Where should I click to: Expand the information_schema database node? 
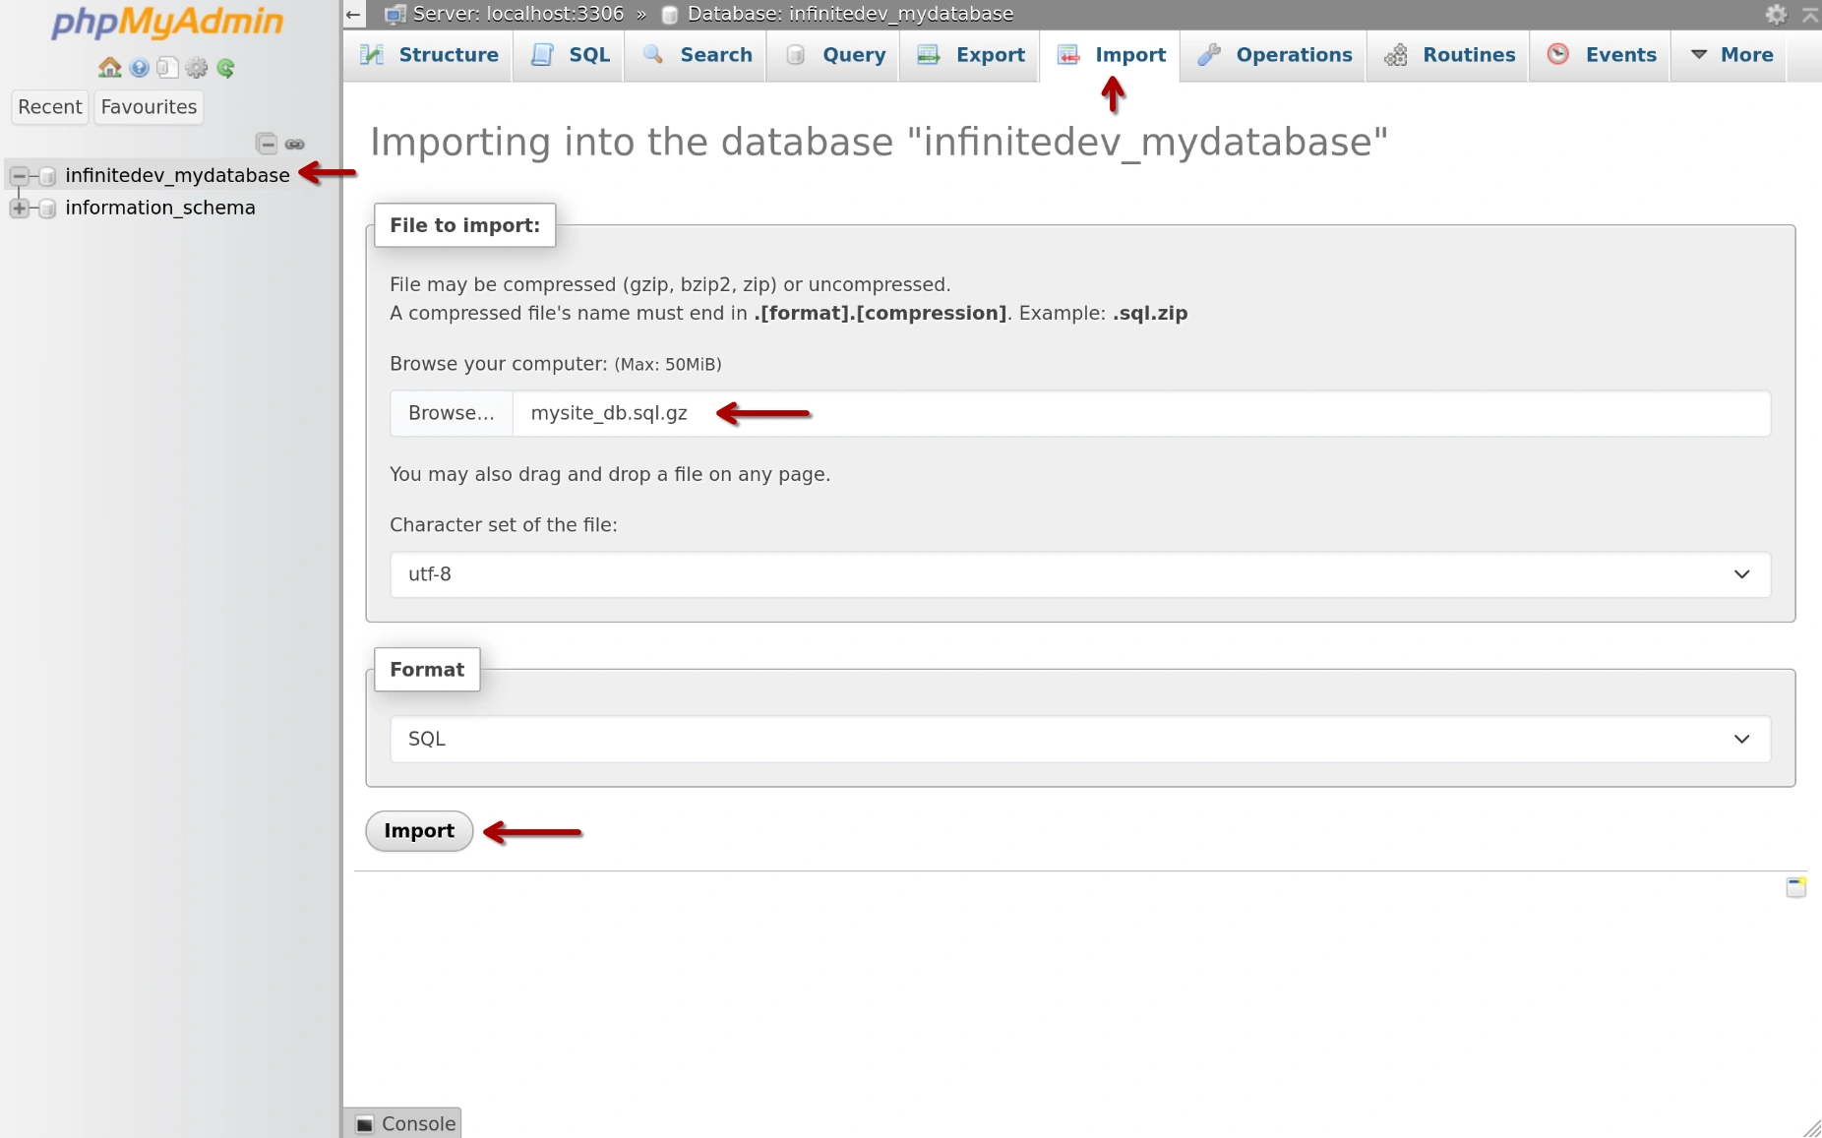pyautogui.click(x=18, y=208)
